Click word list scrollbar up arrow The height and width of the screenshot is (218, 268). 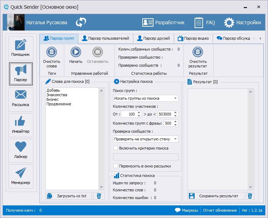point(102,91)
